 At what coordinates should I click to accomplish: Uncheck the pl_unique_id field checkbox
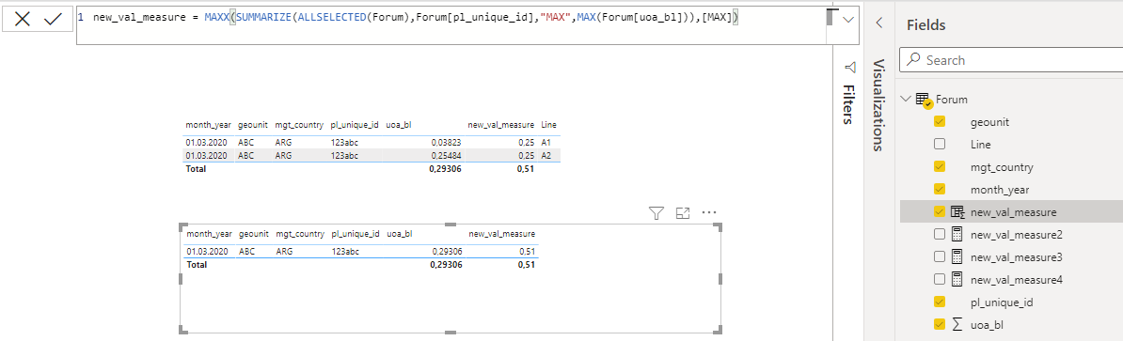pyautogui.click(x=940, y=302)
